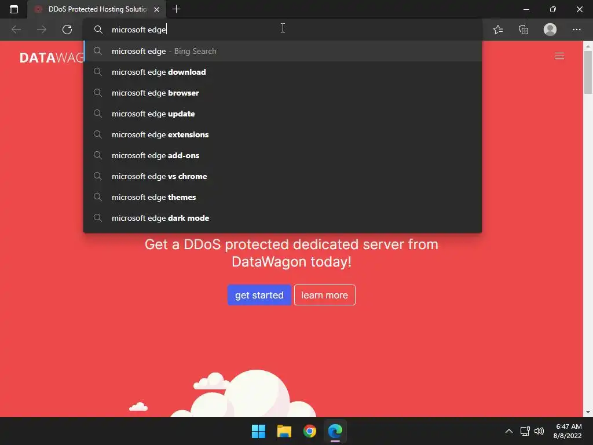The width and height of the screenshot is (593, 445).
Task: Go forward to next page
Action: coord(42,30)
